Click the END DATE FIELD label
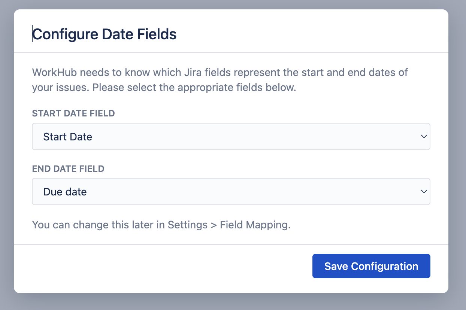Screen dimensions: 466x310 click(x=68, y=169)
